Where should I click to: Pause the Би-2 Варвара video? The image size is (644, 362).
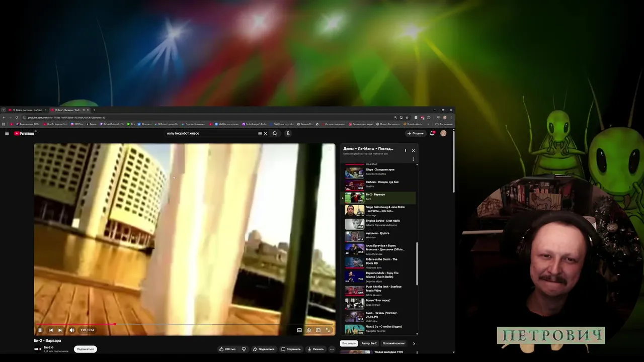point(40,330)
